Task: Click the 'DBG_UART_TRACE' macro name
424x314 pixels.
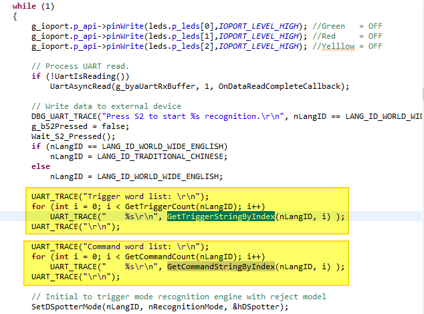Action: 64,116
